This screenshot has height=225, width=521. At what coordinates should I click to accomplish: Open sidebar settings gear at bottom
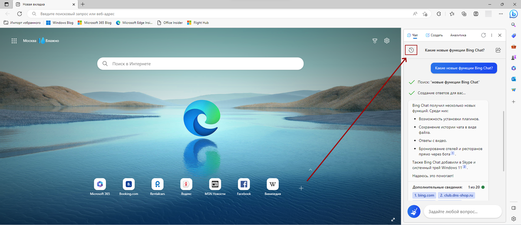(x=514, y=219)
